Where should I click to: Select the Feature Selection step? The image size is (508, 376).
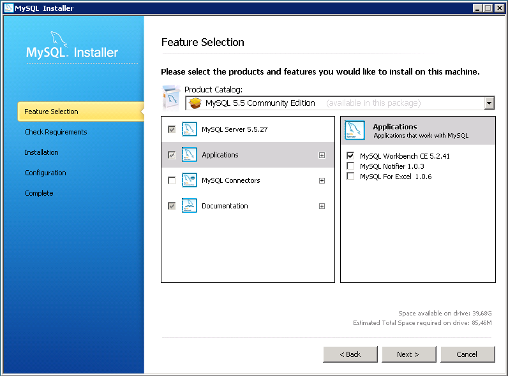[x=80, y=112]
